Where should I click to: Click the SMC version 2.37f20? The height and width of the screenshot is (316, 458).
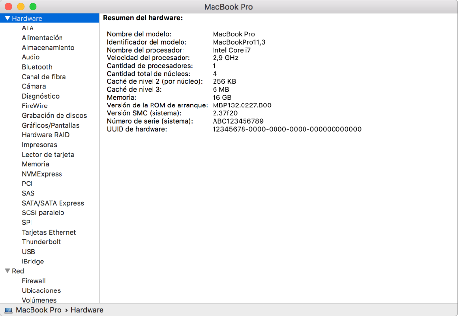225,113
